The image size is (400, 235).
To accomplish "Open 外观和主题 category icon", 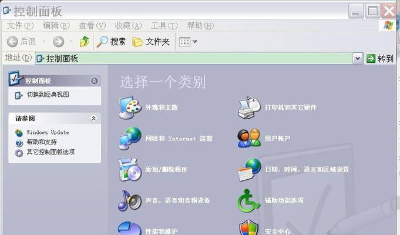I will (x=130, y=107).
